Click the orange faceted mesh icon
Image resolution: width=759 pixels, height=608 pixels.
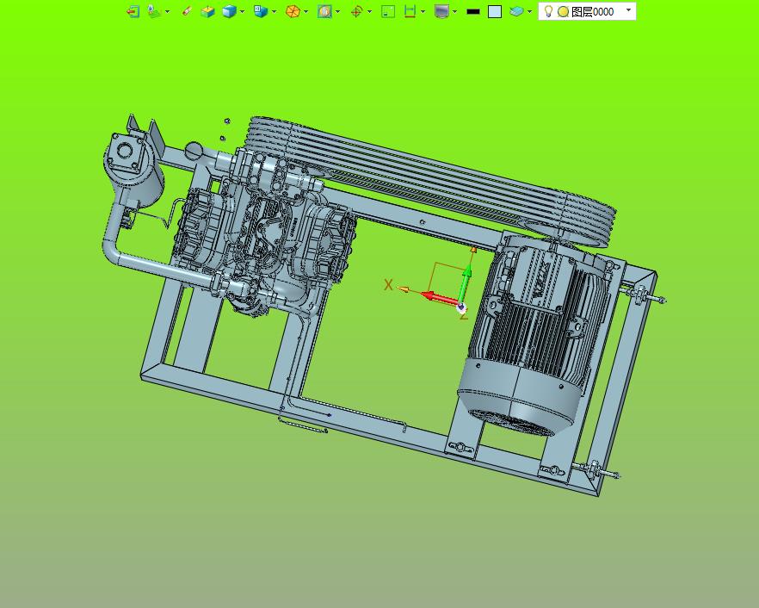tap(293, 11)
